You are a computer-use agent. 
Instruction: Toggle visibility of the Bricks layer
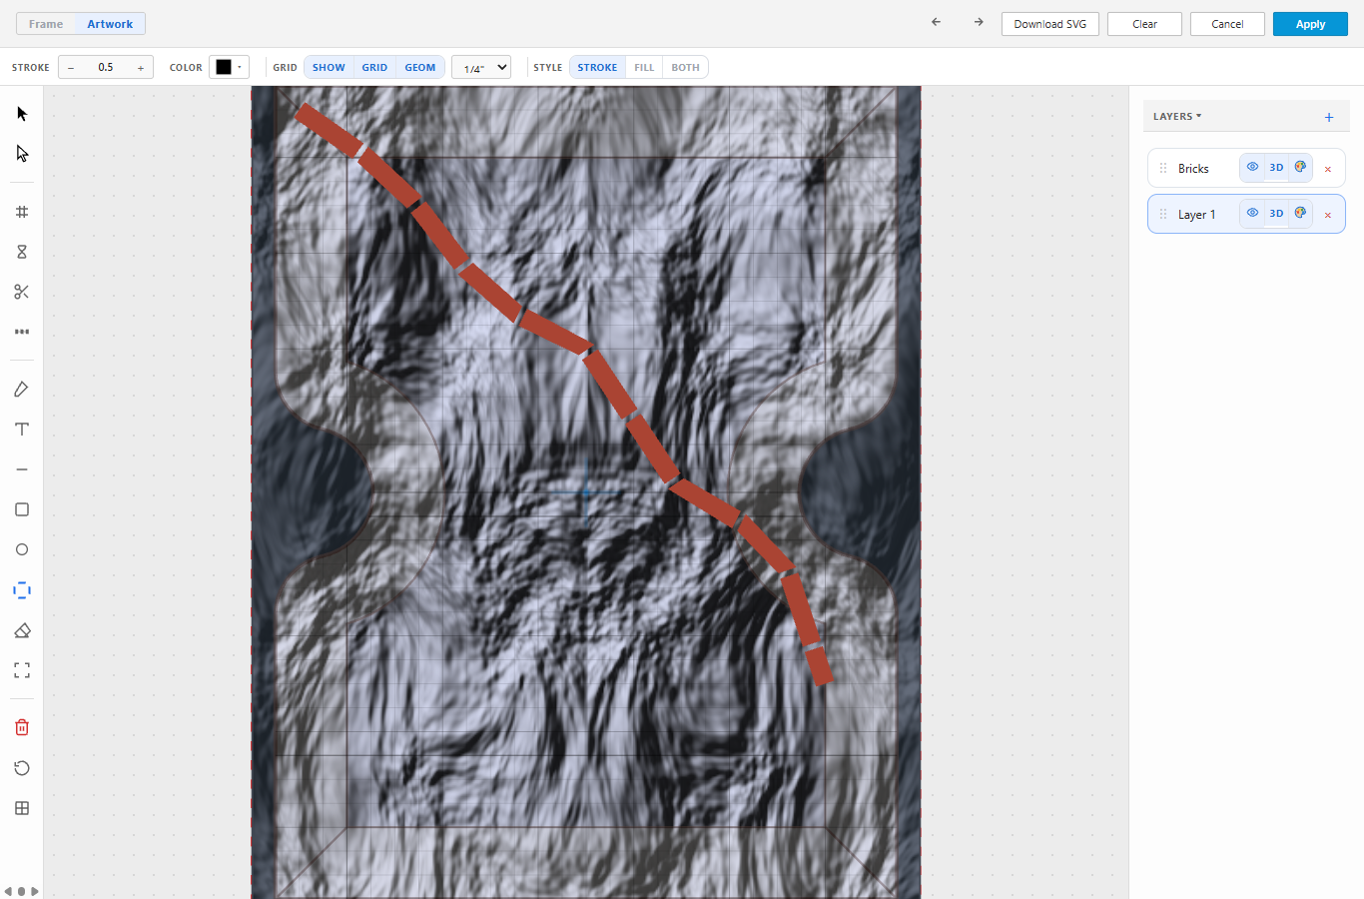1252,167
